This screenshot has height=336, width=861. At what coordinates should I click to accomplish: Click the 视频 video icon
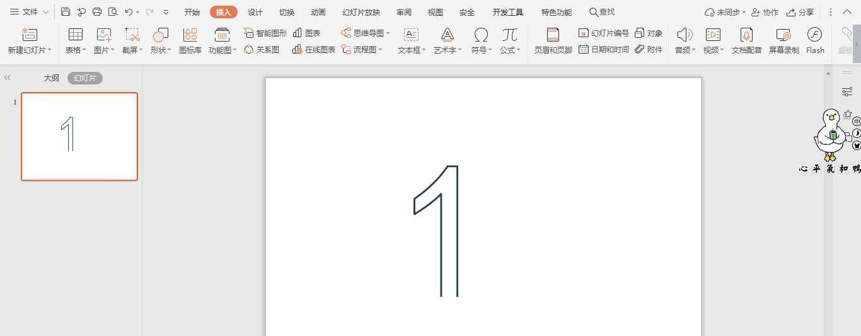pyautogui.click(x=713, y=35)
